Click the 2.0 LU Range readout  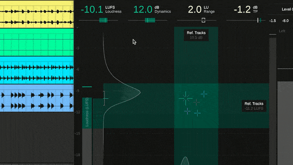tap(201, 9)
